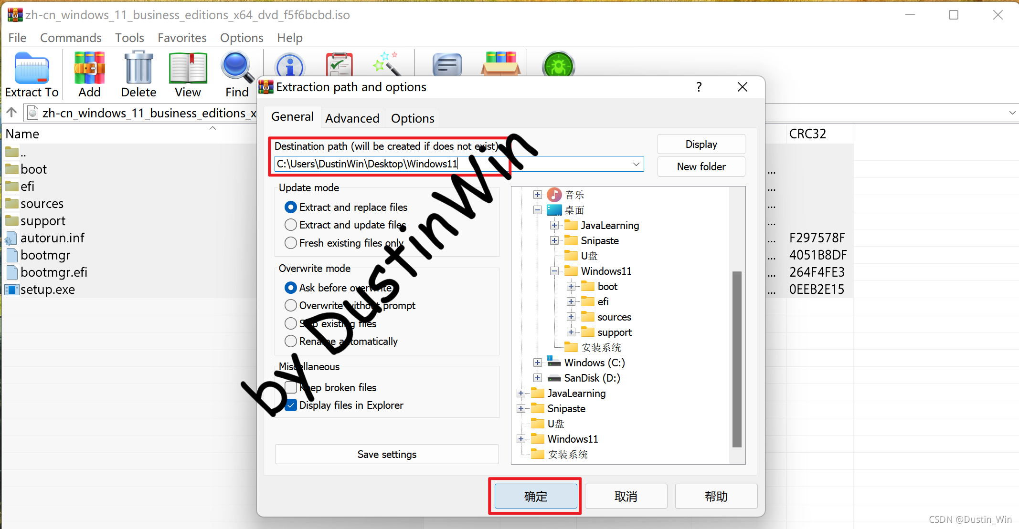Click the Save settings button

click(387, 454)
